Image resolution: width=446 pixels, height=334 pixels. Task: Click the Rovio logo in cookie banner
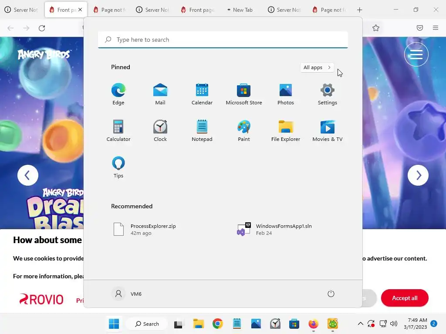coord(41,299)
